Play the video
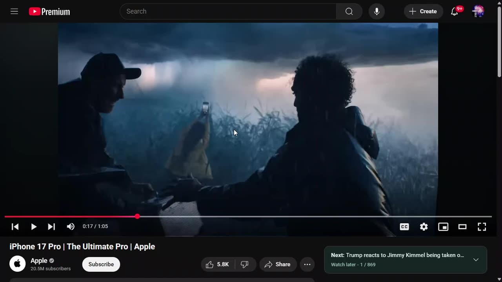The image size is (502, 282). (x=34, y=226)
